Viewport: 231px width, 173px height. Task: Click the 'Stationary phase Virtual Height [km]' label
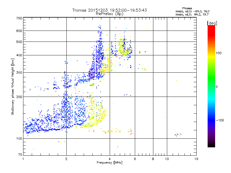[x=13, y=87]
